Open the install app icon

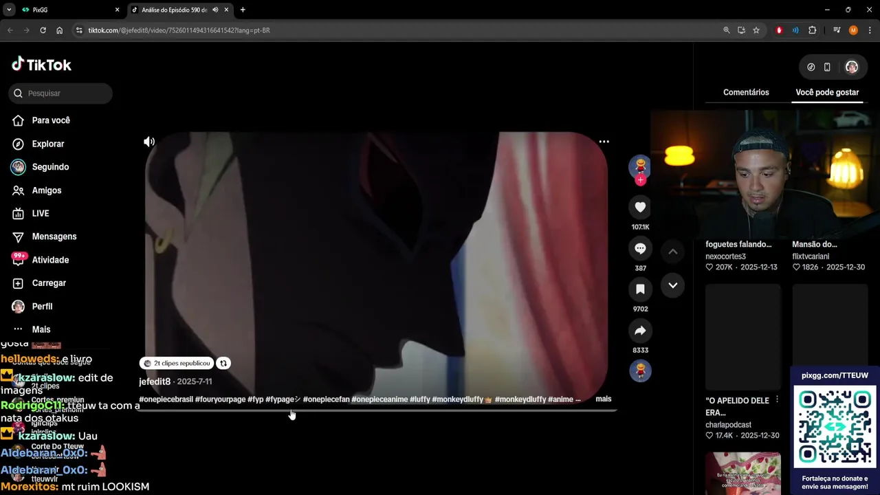(x=741, y=30)
